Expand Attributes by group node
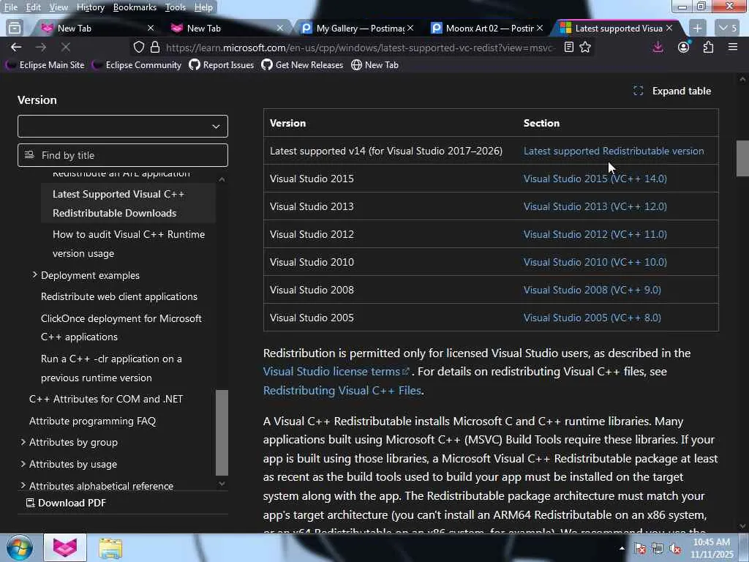This screenshot has height=562, width=749. coord(23,442)
